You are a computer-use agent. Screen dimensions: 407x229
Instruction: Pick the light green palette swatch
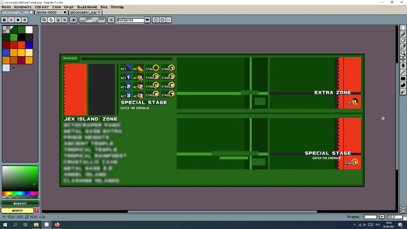[14, 37]
